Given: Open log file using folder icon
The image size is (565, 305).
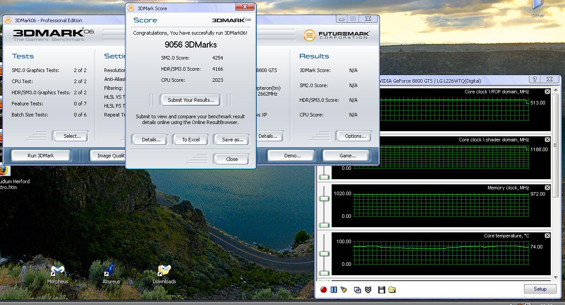Looking at the screenshot, I should click(392, 290).
